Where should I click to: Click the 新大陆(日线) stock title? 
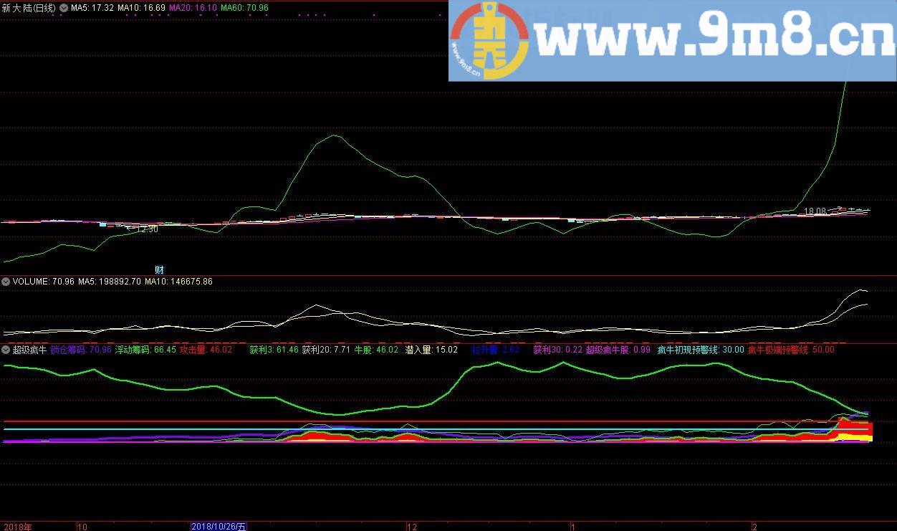29,8
